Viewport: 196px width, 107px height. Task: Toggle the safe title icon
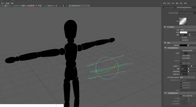(18, 6)
